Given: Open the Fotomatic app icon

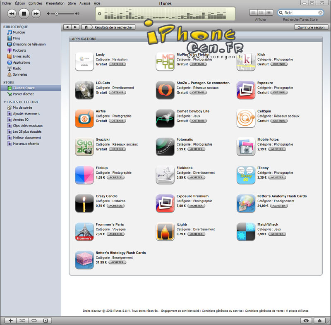Looking at the screenshot, I should pos(165,146).
